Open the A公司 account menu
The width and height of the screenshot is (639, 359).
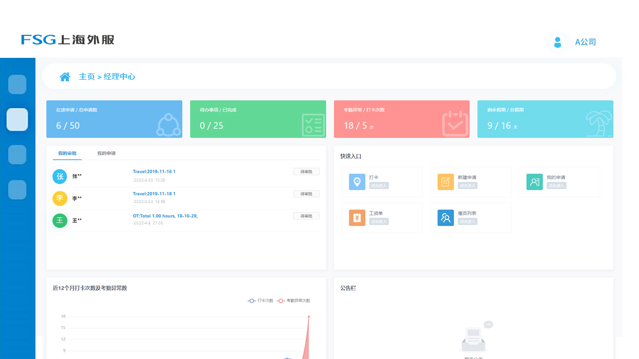586,42
